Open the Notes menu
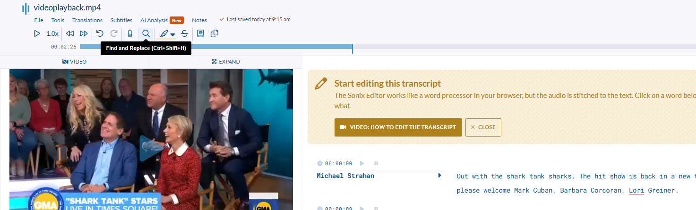The image size is (696, 210). [x=199, y=20]
